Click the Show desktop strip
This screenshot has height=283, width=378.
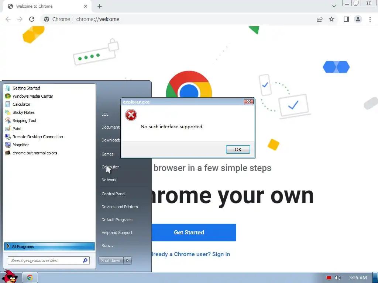[x=375, y=278]
